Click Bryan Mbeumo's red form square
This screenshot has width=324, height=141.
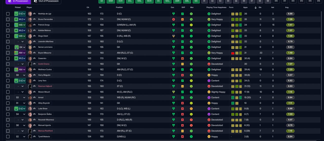coord(233,53)
